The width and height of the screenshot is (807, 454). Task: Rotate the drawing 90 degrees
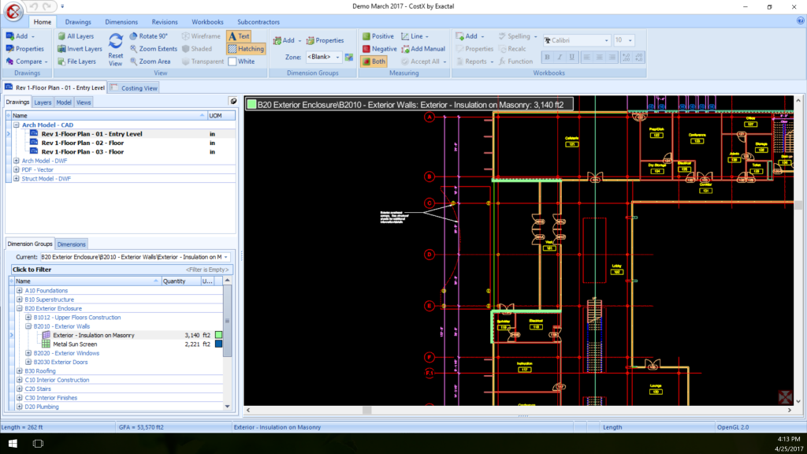point(148,36)
